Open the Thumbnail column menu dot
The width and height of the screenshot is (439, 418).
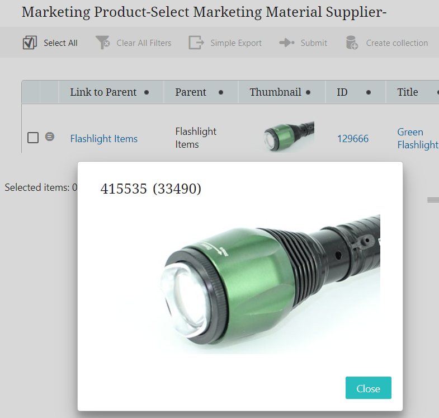(308, 92)
